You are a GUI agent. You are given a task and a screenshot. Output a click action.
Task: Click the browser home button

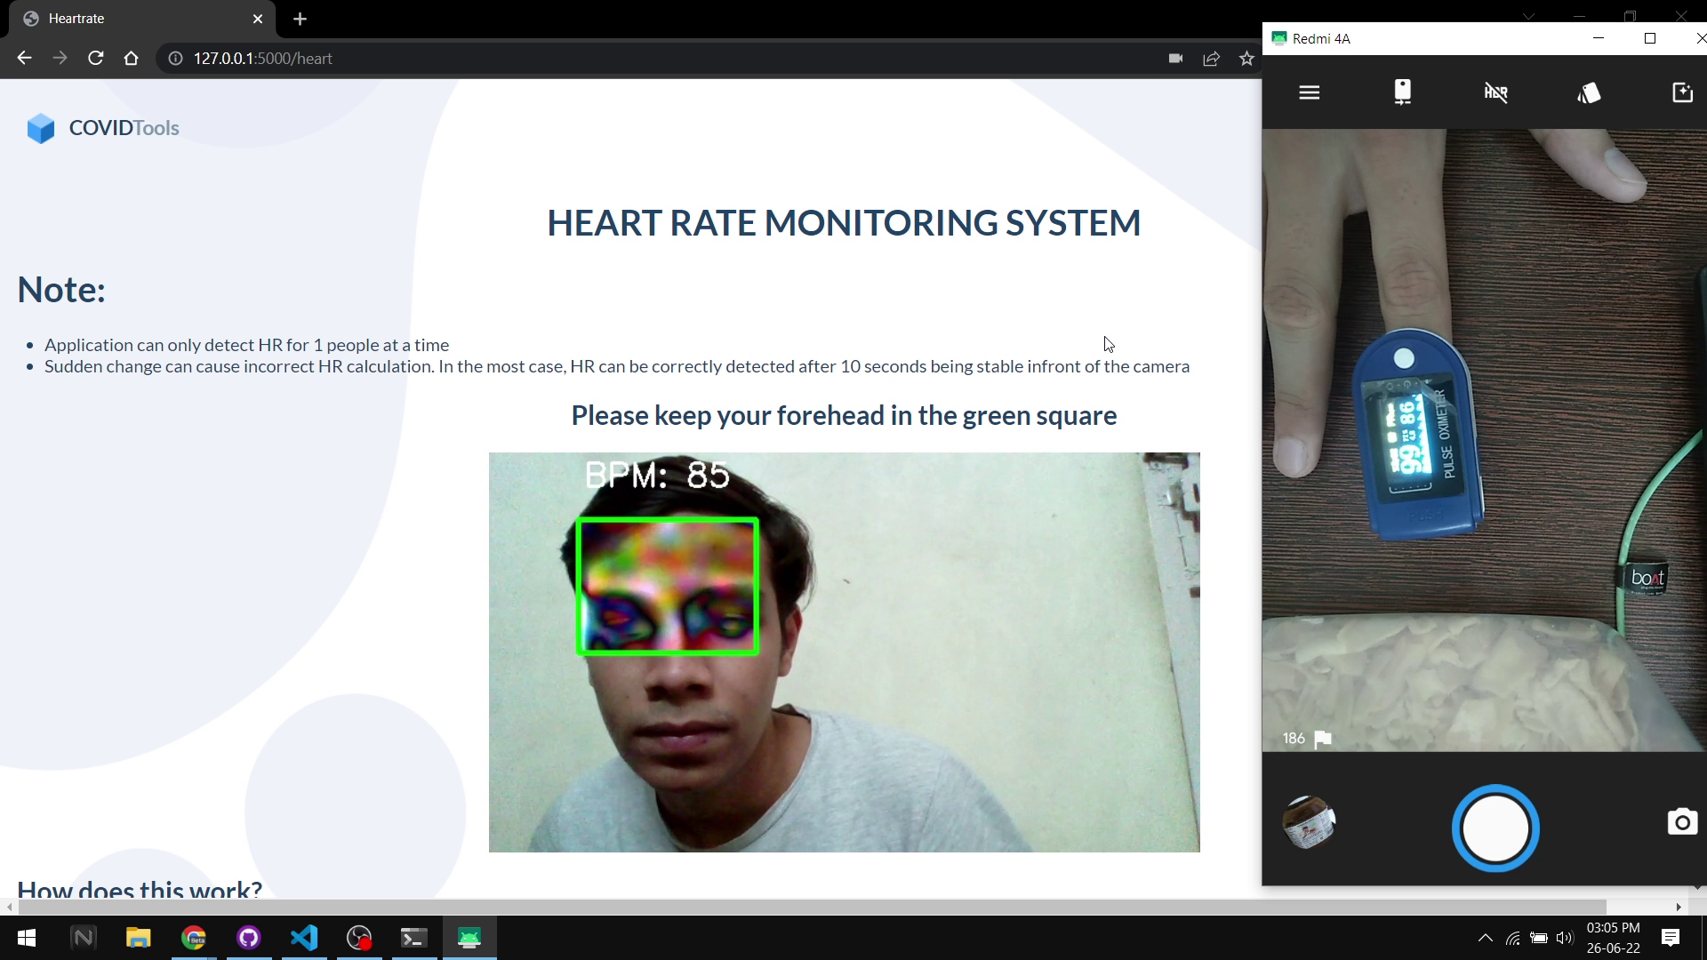pos(132,59)
